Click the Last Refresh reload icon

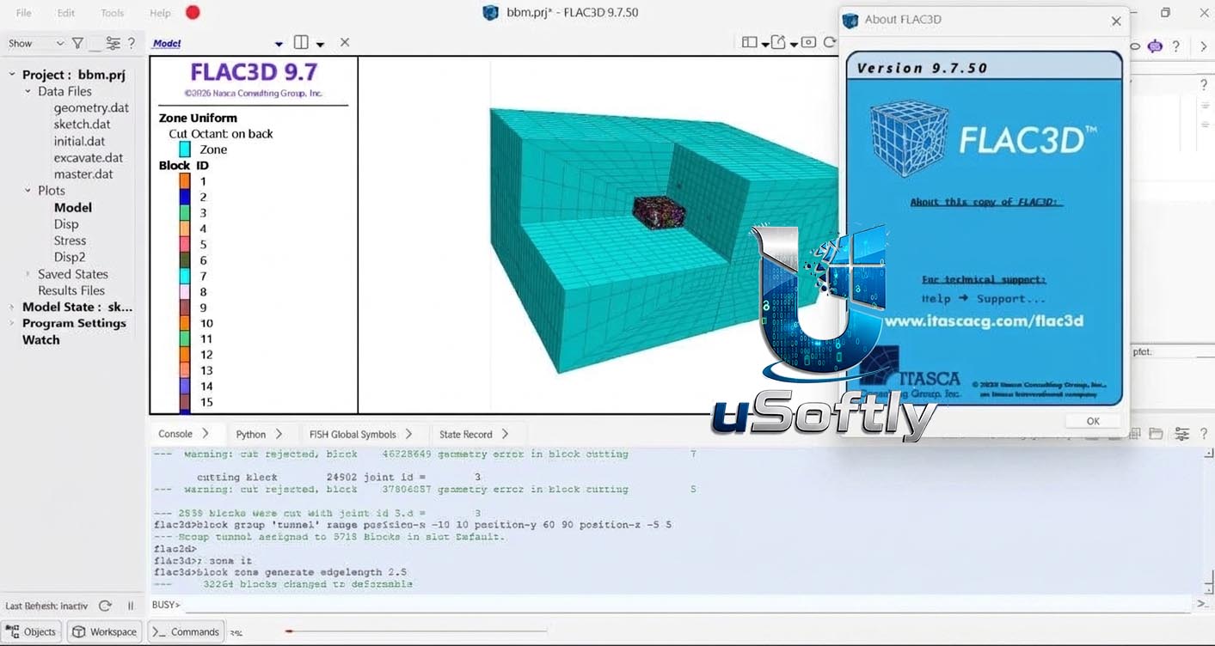coord(105,606)
